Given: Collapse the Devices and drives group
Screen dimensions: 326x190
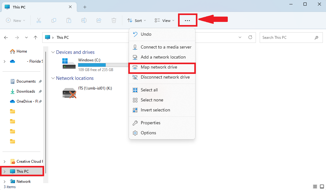Looking at the screenshot, I should (53, 52).
